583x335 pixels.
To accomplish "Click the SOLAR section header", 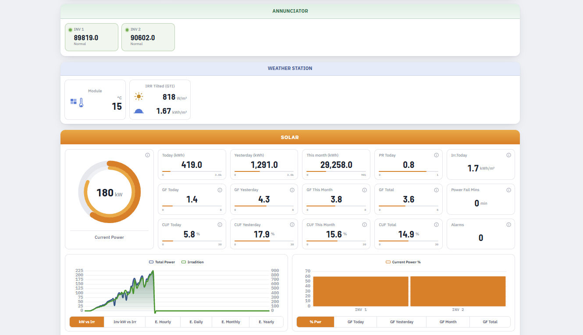I will pyautogui.click(x=290, y=137).
